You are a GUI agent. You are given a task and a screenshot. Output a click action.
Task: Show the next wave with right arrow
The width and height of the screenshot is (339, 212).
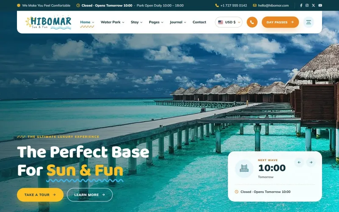pyautogui.click(x=311, y=162)
